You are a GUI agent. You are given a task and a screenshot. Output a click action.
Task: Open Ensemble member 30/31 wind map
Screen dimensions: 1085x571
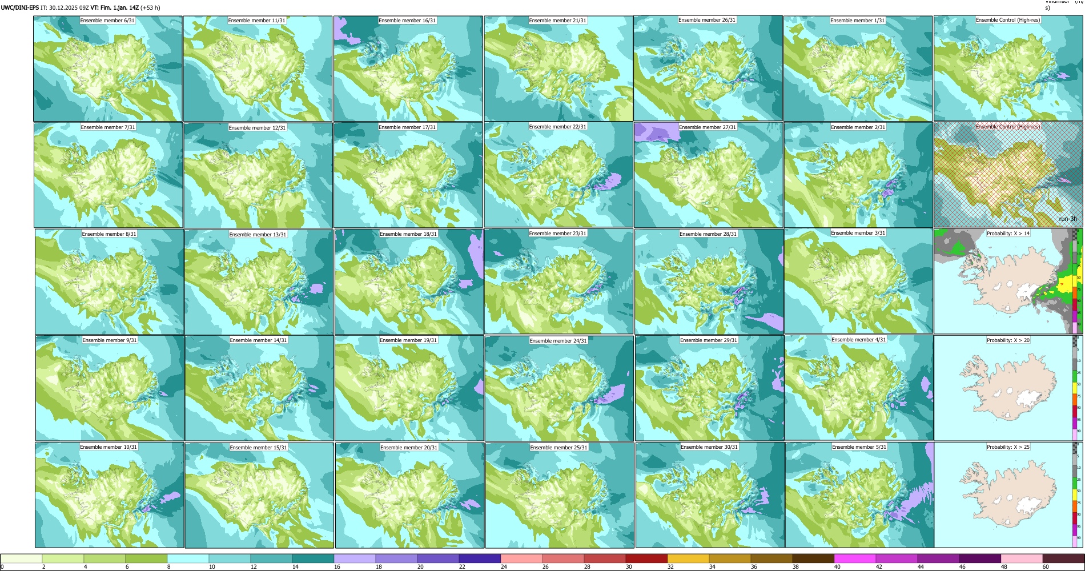click(710, 495)
